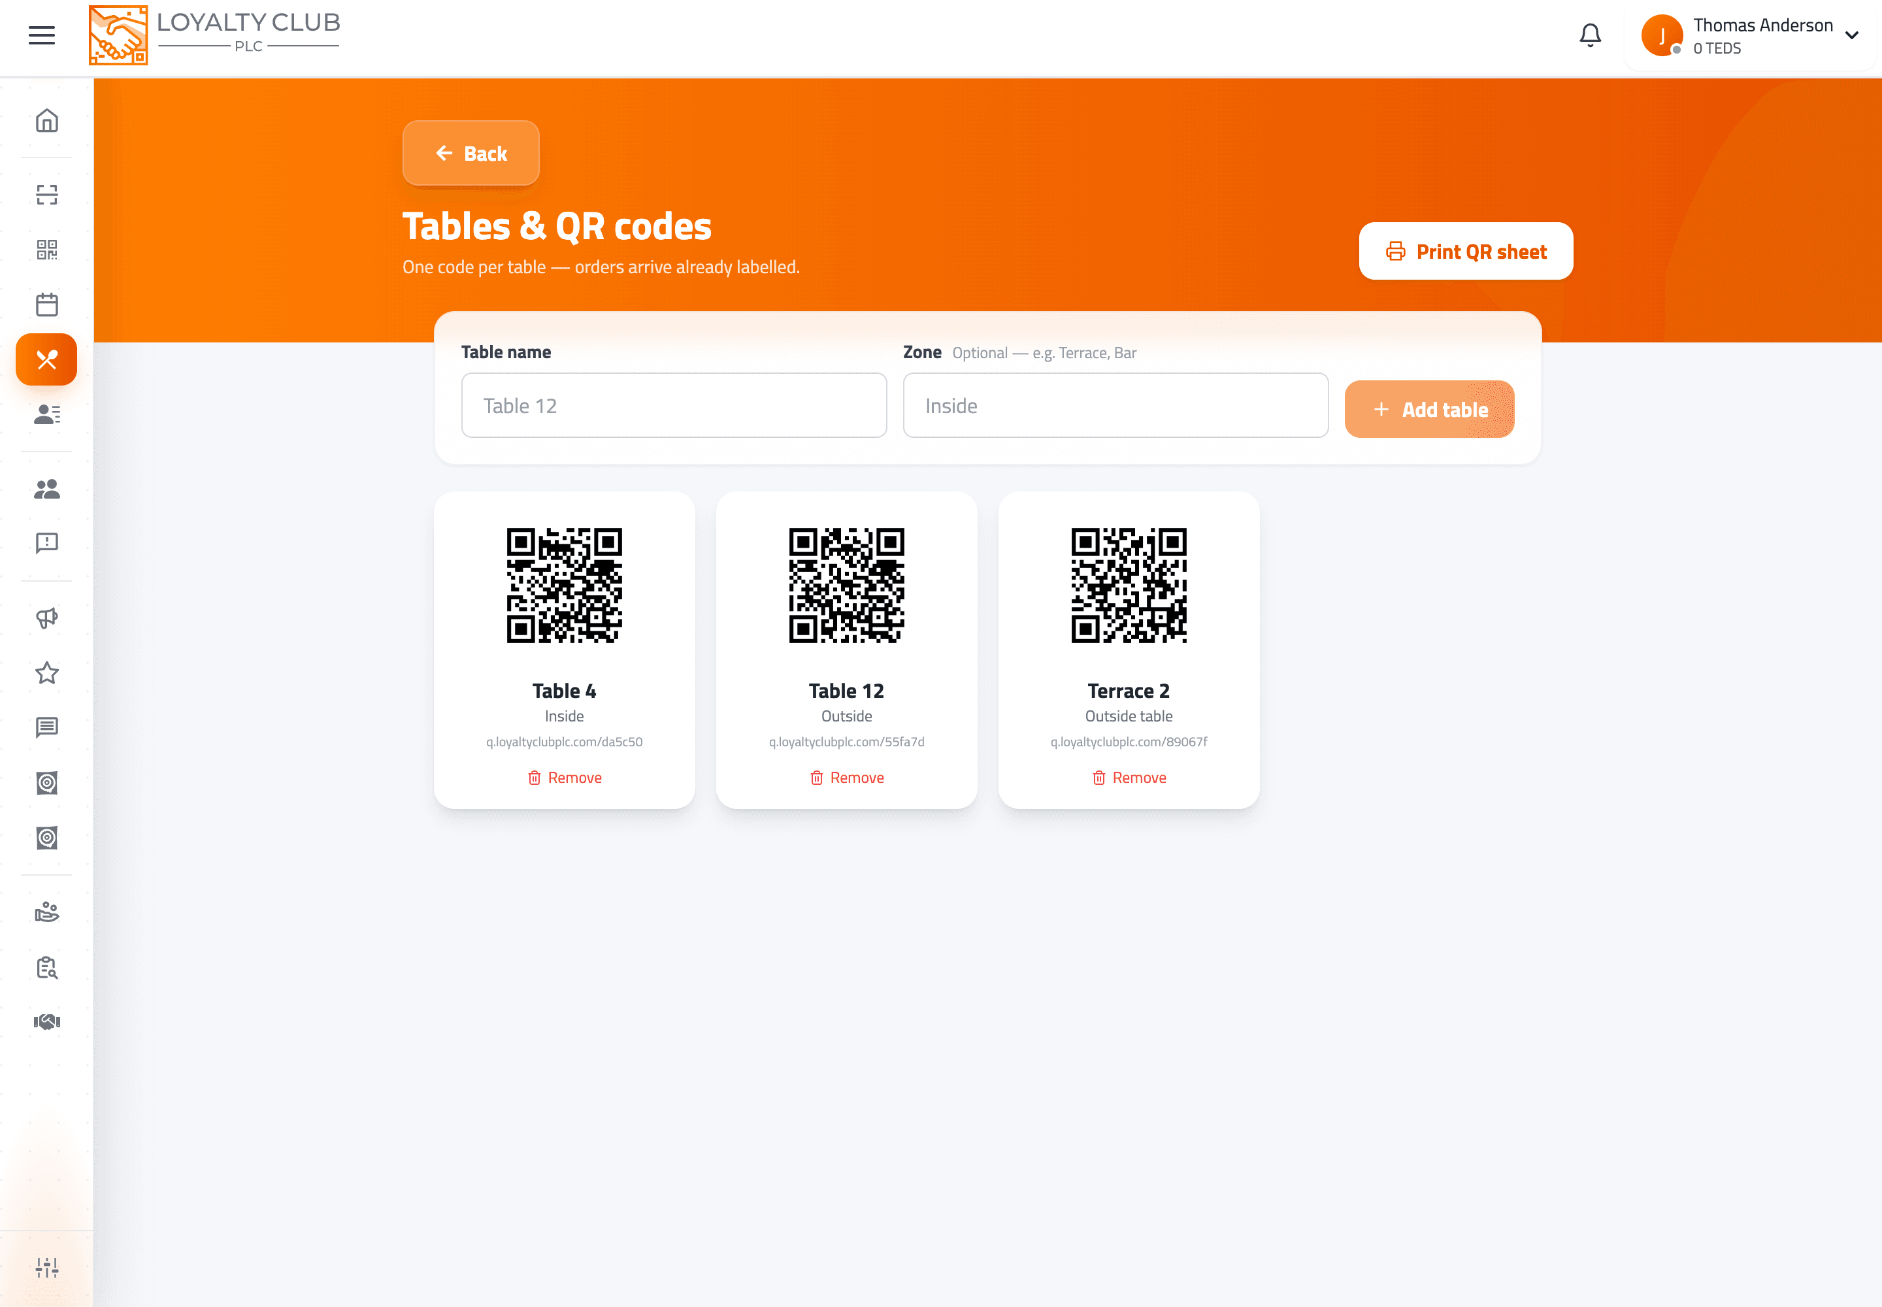This screenshot has width=1882, height=1307.
Task: Go back with the Back button
Action: [471, 153]
